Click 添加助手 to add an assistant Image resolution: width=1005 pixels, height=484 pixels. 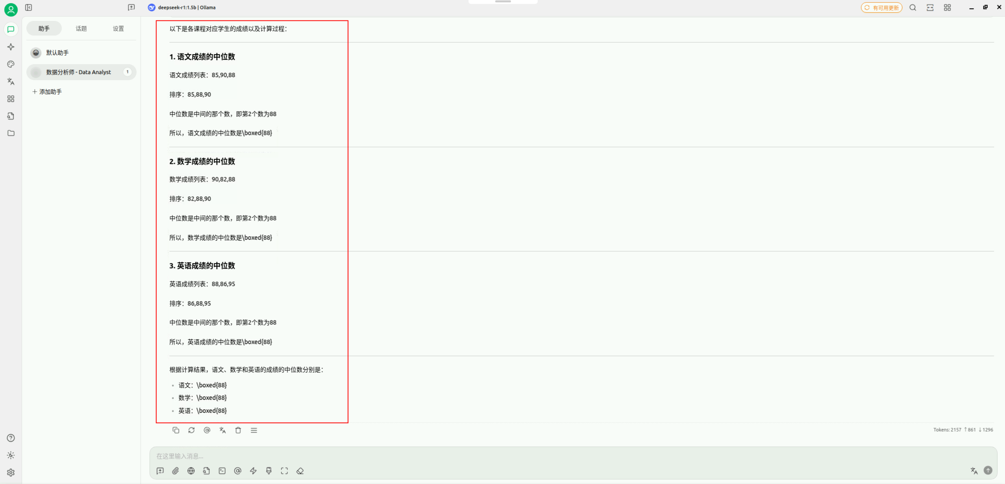click(47, 92)
